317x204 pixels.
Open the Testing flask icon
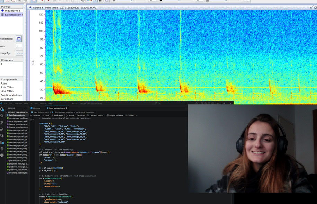point(2,149)
